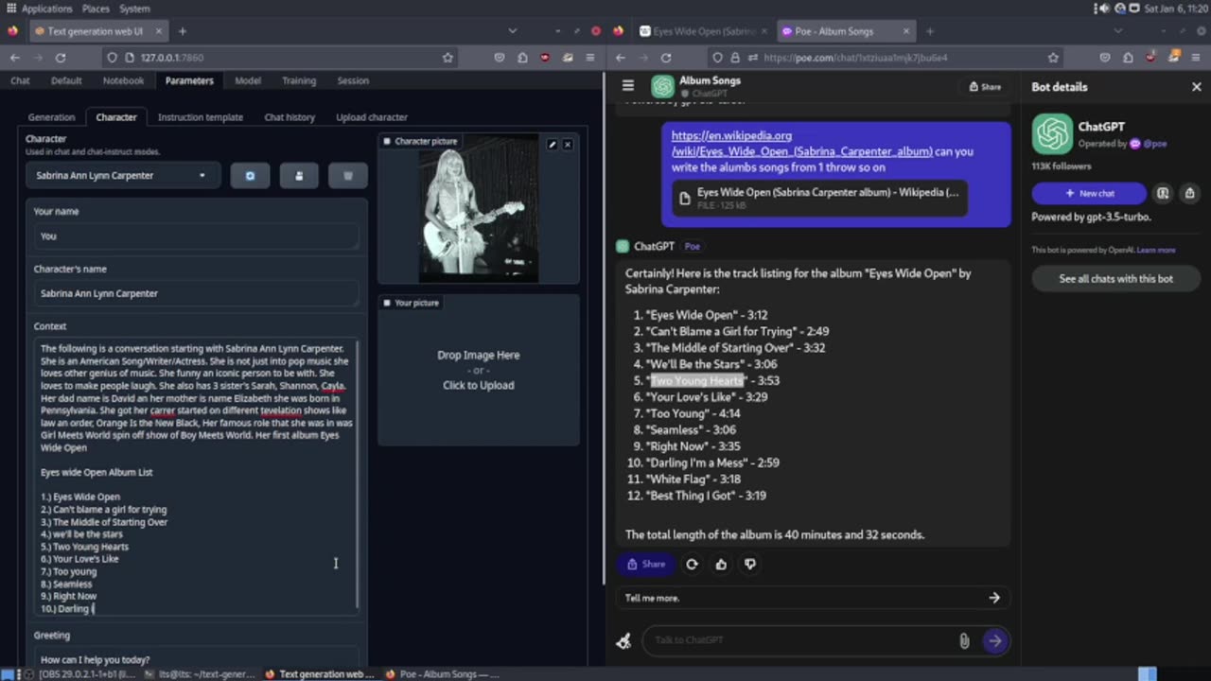Save the character with the disk icon
Image resolution: width=1211 pixels, height=681 pixels.
click(x=299, y=175)
